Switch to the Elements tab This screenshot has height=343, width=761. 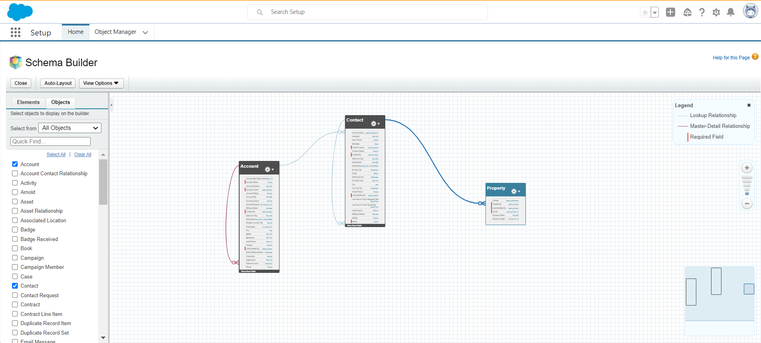(28, 102)
